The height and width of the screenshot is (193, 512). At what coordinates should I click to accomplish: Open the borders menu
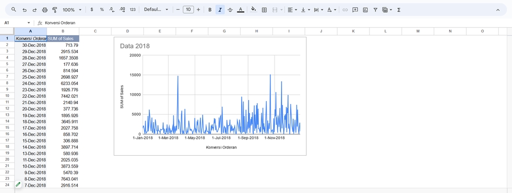pyautogui.click(x=265, y=10)
